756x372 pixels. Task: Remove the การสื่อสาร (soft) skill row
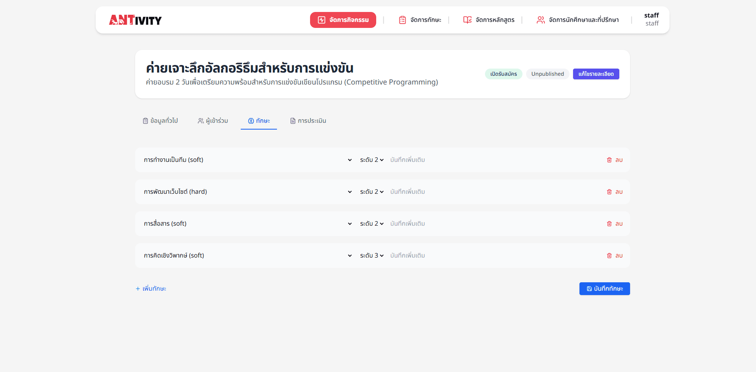click(x=615, y=224)
